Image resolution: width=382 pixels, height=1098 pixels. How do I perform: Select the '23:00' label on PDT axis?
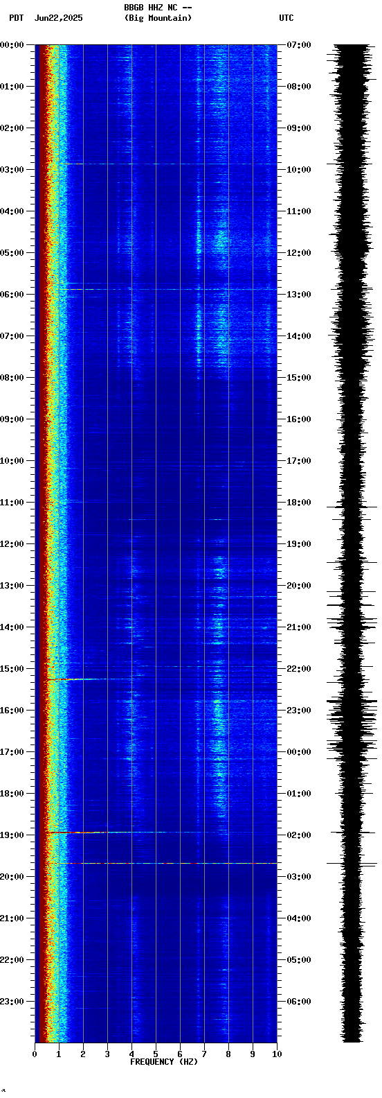(x=12, y=1002)
